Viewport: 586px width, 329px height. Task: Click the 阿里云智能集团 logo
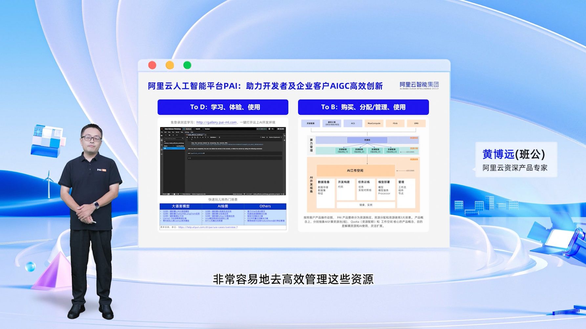tap(419, 85)
